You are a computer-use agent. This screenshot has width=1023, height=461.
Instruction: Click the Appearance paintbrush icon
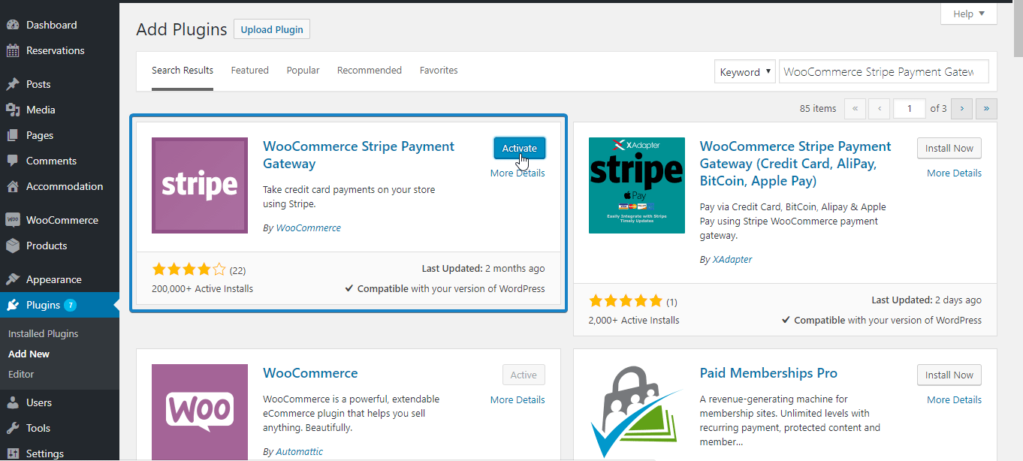(x=13, y=279)
